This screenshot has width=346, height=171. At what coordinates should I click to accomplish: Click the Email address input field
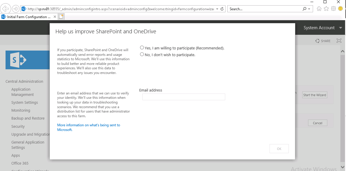pyautogui.click(x=184, y=97)
